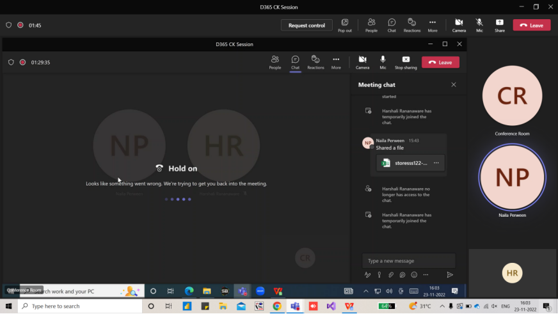The image size is (558, 314).
Task: Toggle Camera in shared inner window
Action: [x=362, y=62]
